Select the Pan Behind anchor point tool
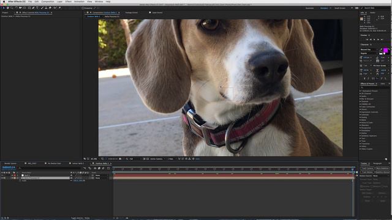Viewport: 392px width, 220px height. (24, 8)
